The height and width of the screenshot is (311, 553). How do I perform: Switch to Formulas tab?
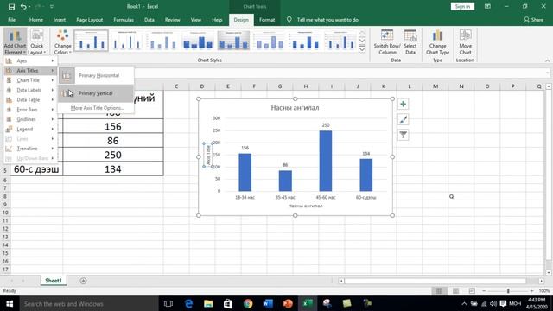coord(124,20)
